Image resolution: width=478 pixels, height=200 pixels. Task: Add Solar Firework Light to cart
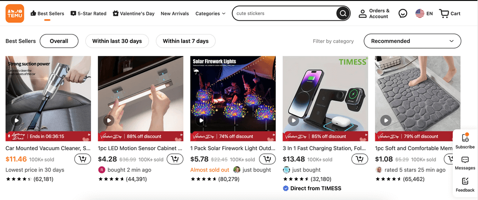point(267,159)
